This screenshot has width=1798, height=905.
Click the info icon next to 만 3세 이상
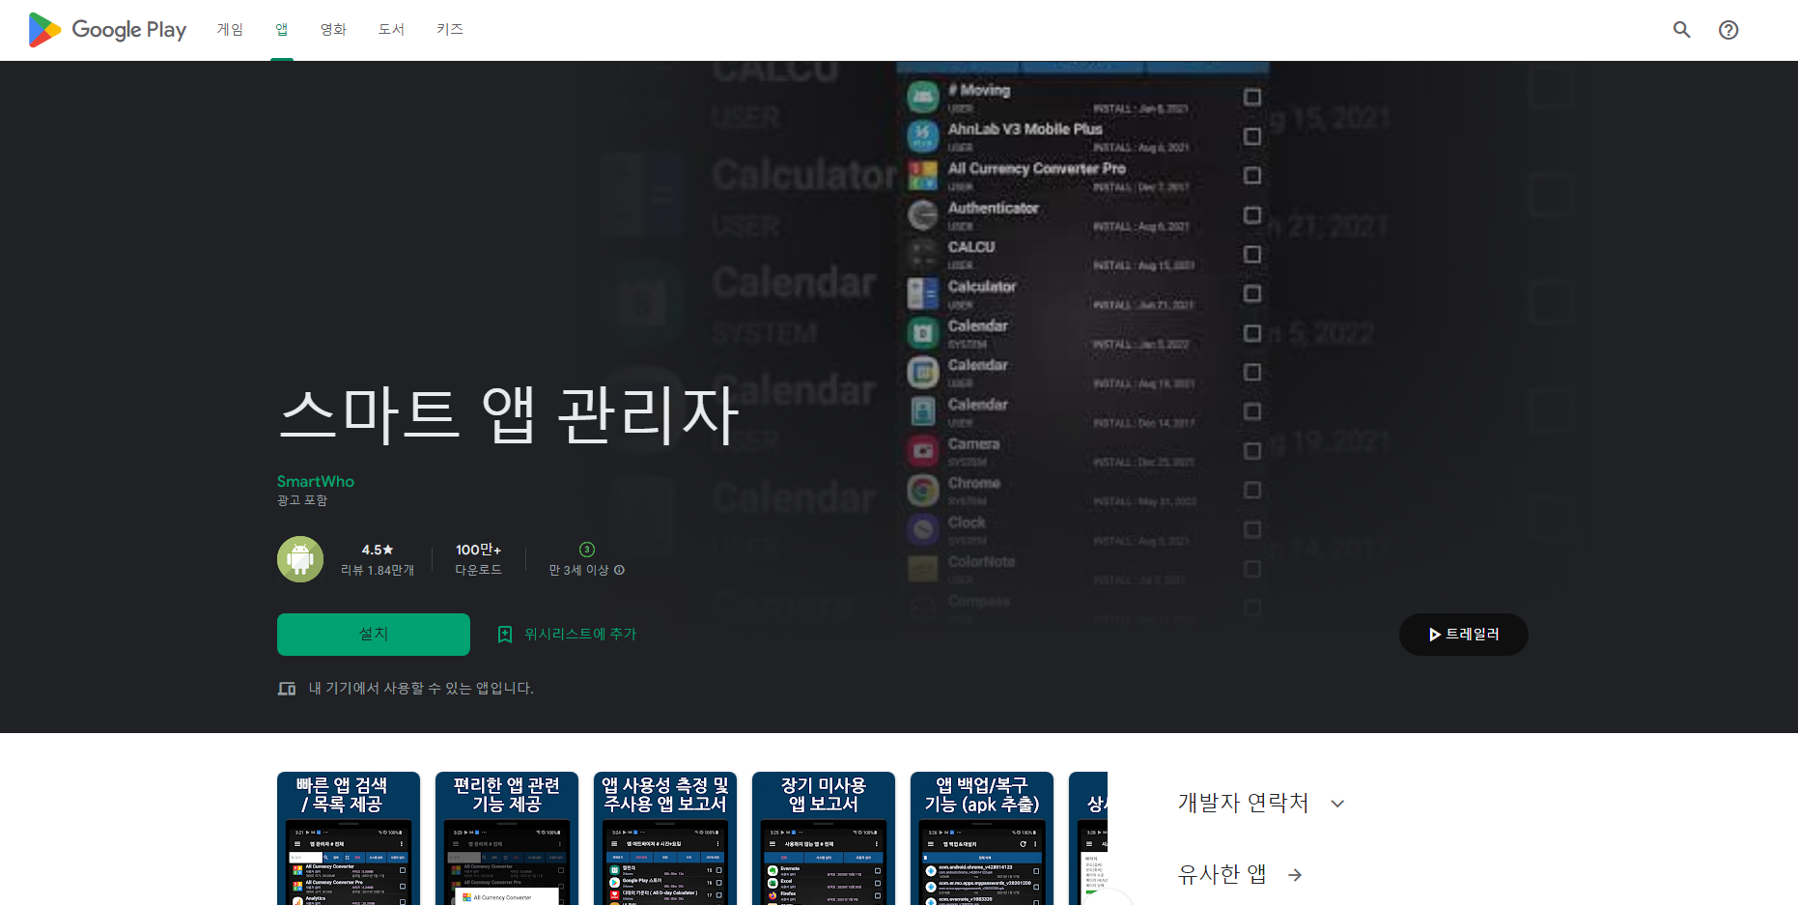coord(619,570)
